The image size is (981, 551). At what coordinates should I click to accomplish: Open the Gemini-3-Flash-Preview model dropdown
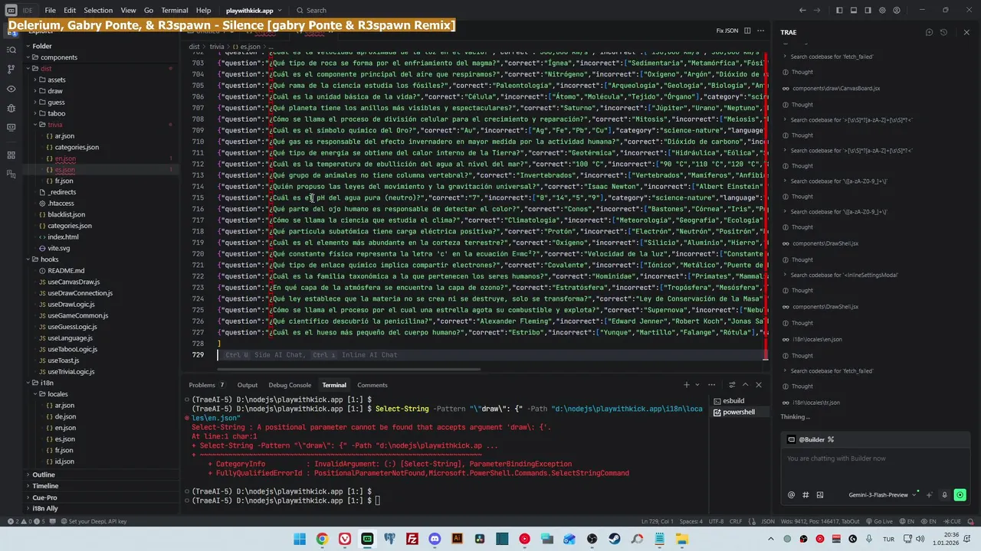tap(881, 495)
